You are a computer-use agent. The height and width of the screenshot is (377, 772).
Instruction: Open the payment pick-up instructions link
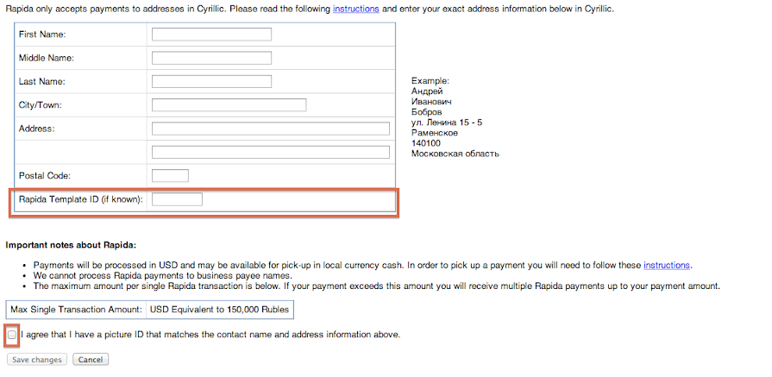667,265
